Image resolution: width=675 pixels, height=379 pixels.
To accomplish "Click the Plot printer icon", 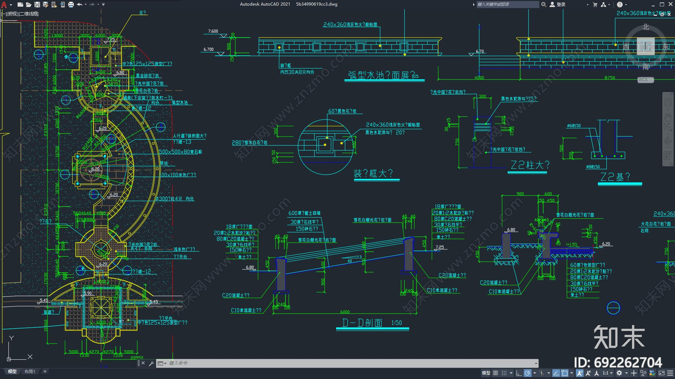I will click(x=71, y=4).
